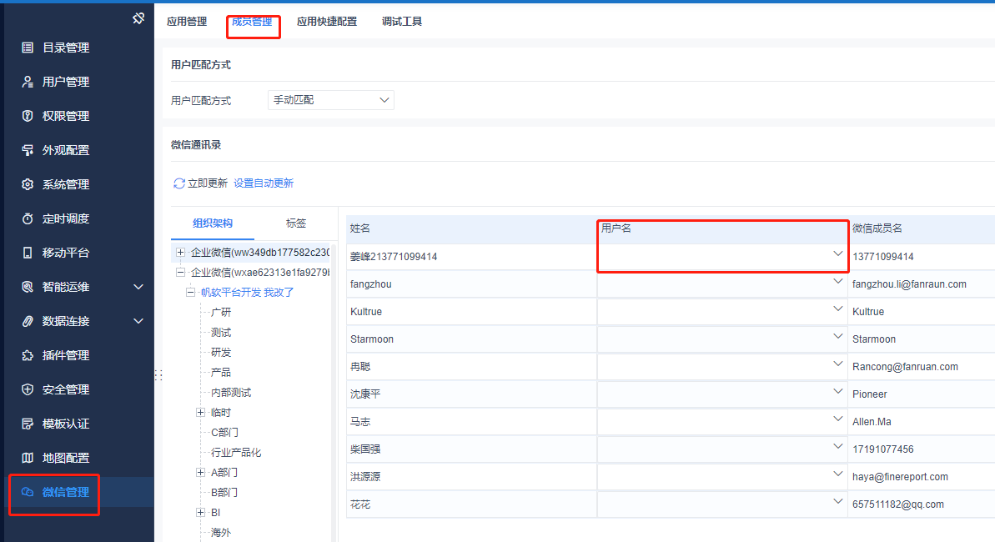The height and width of the screenshot is (542, 995).
Task: Click the 用户名 column header
Action: [x=616, y=228]
